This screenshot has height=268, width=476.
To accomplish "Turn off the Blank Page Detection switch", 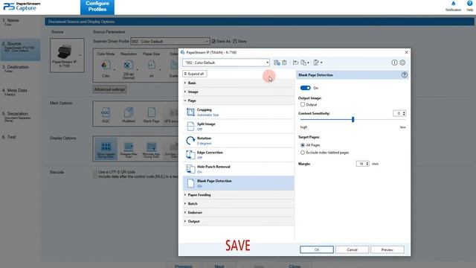I will click(306, 88).
